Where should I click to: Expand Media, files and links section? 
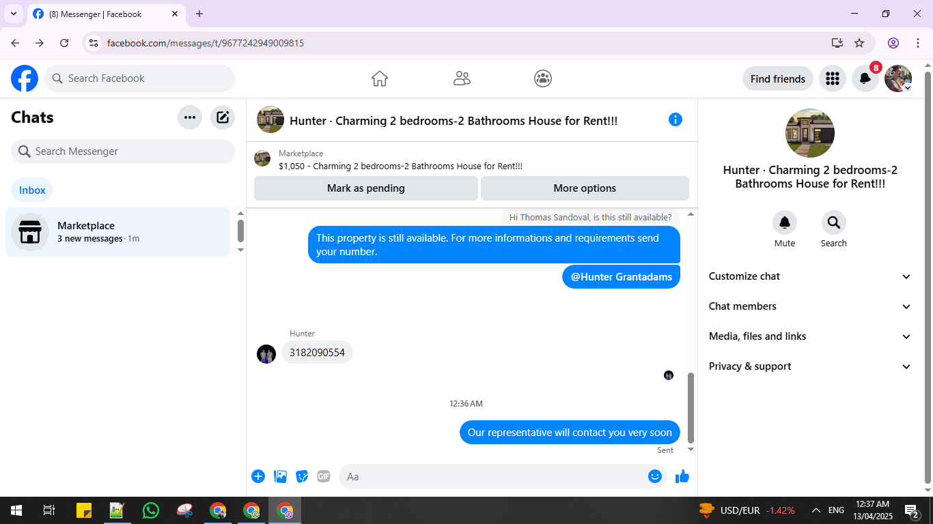[x=810, y=336]
